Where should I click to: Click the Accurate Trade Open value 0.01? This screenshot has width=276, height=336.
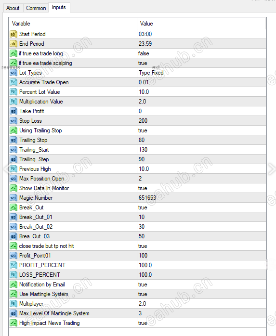(x=144, y=82)
